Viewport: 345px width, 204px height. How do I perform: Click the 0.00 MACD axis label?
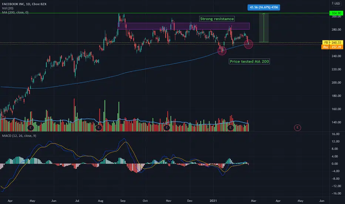pyautogui.click(x=335, y=164)
